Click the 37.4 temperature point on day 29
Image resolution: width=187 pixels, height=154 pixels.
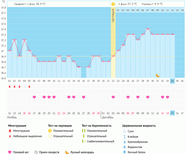tap(148, 29)
